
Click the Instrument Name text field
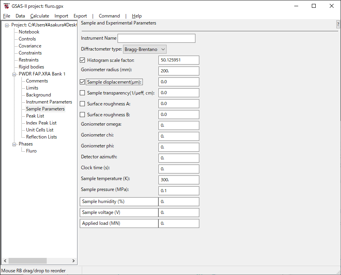click(x=156, y=39)
